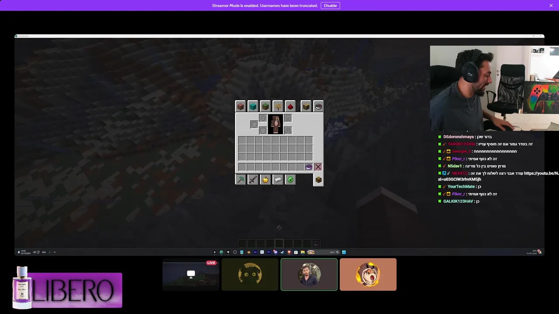Click the boots armor slot

[x=288, y=130]
